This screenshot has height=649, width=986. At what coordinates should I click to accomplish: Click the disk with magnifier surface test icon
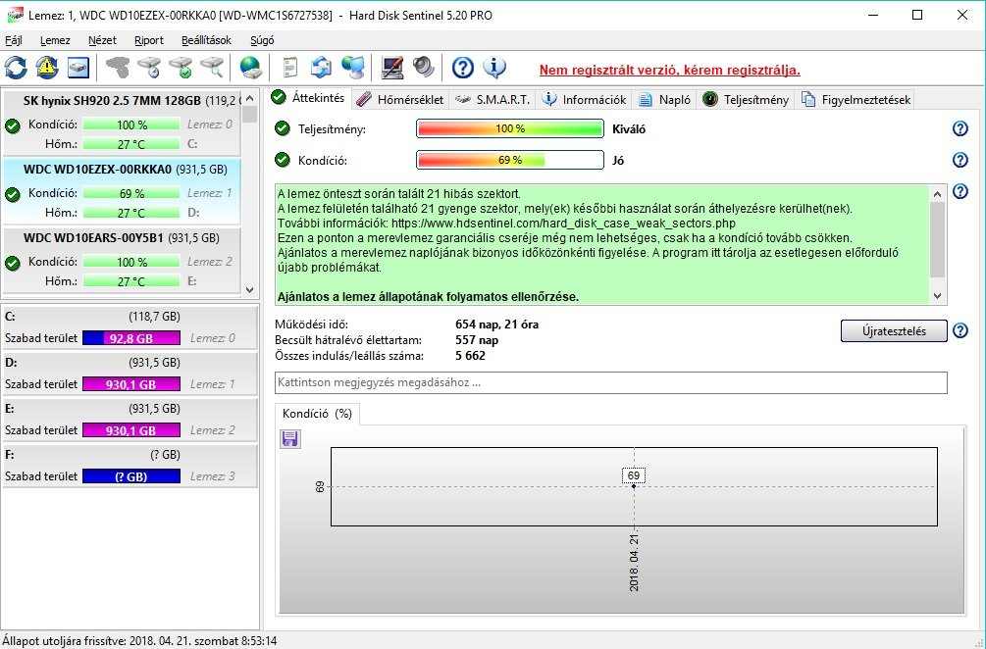pyautogui.click(x=212, y=68)
